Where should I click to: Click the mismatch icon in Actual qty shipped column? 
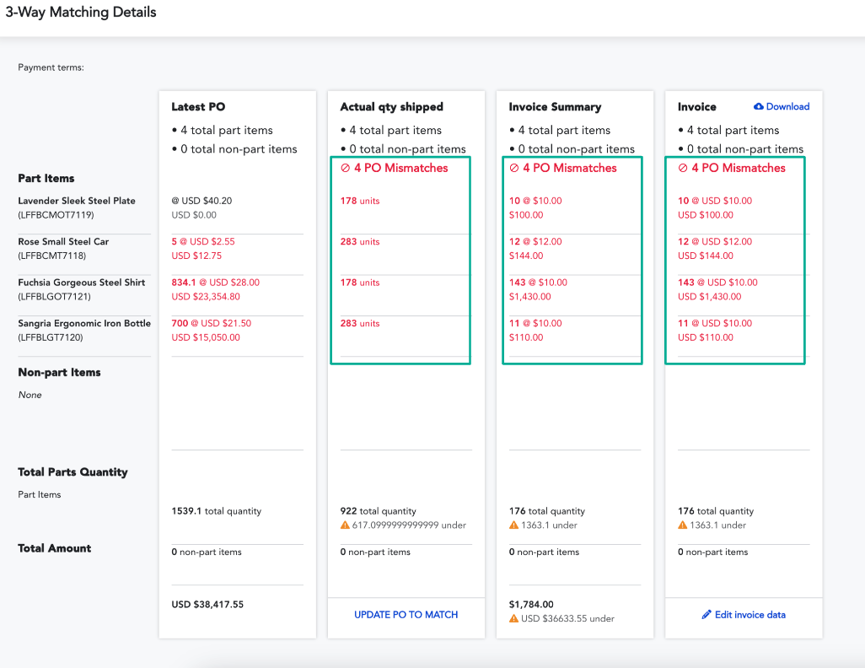(347, 168)
